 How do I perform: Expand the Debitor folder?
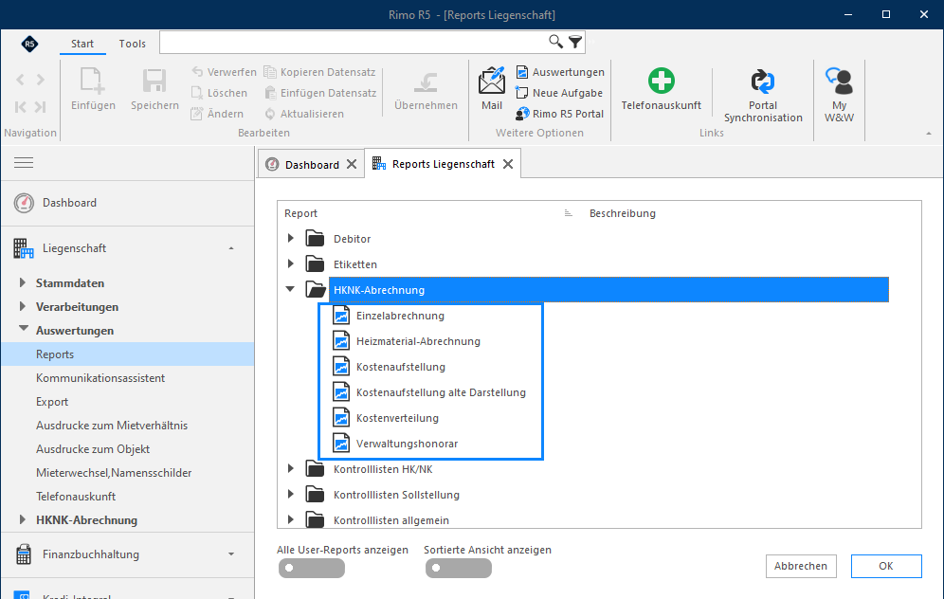(290, 239)
